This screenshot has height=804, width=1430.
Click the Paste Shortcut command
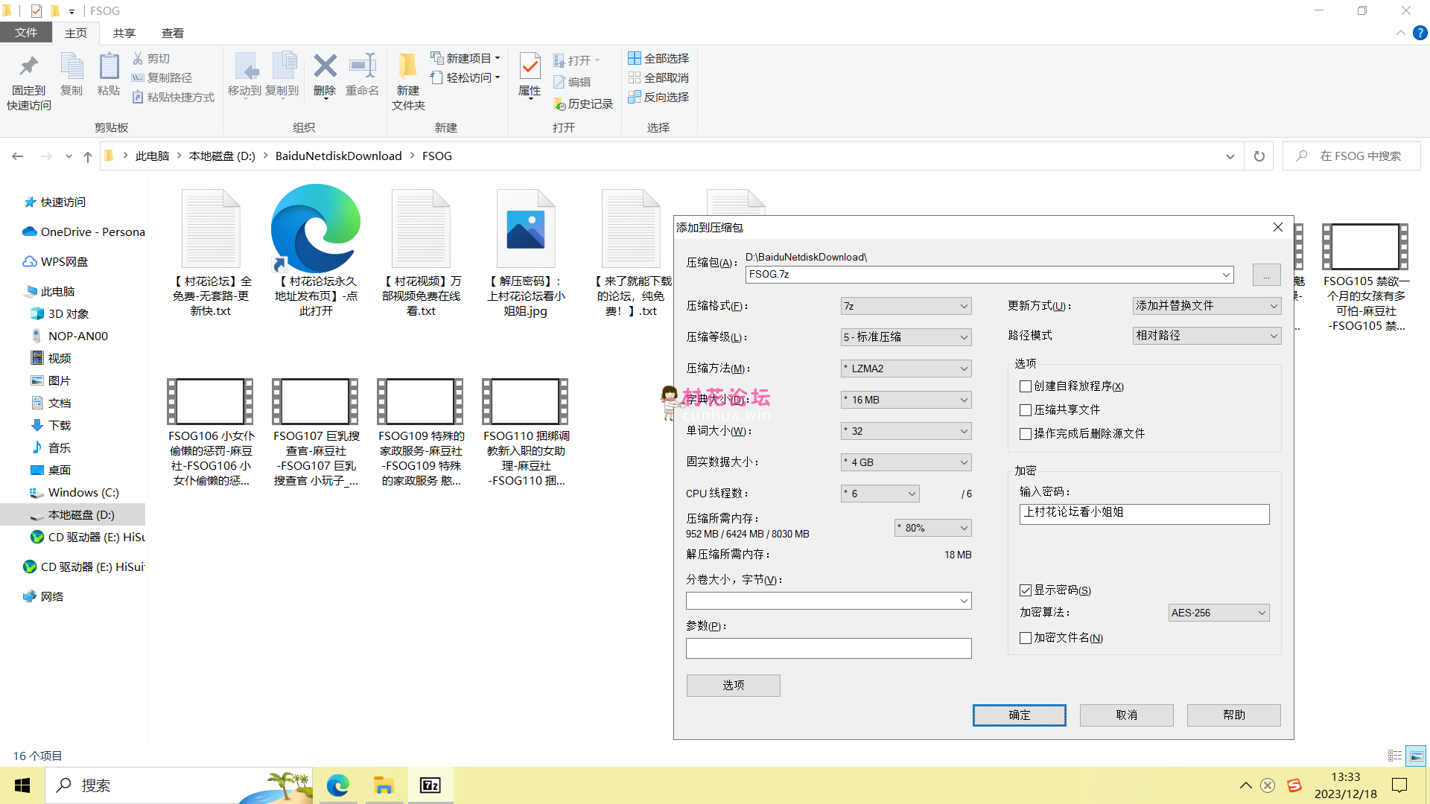click(174, 97)
